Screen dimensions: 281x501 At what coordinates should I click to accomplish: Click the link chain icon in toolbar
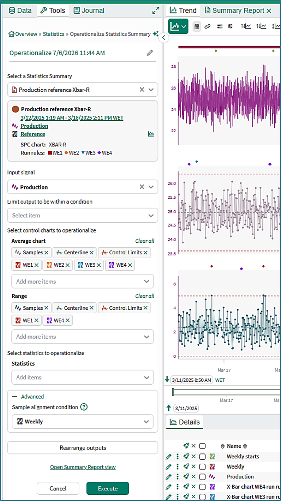pyautogui.click(x=208, y=27)
